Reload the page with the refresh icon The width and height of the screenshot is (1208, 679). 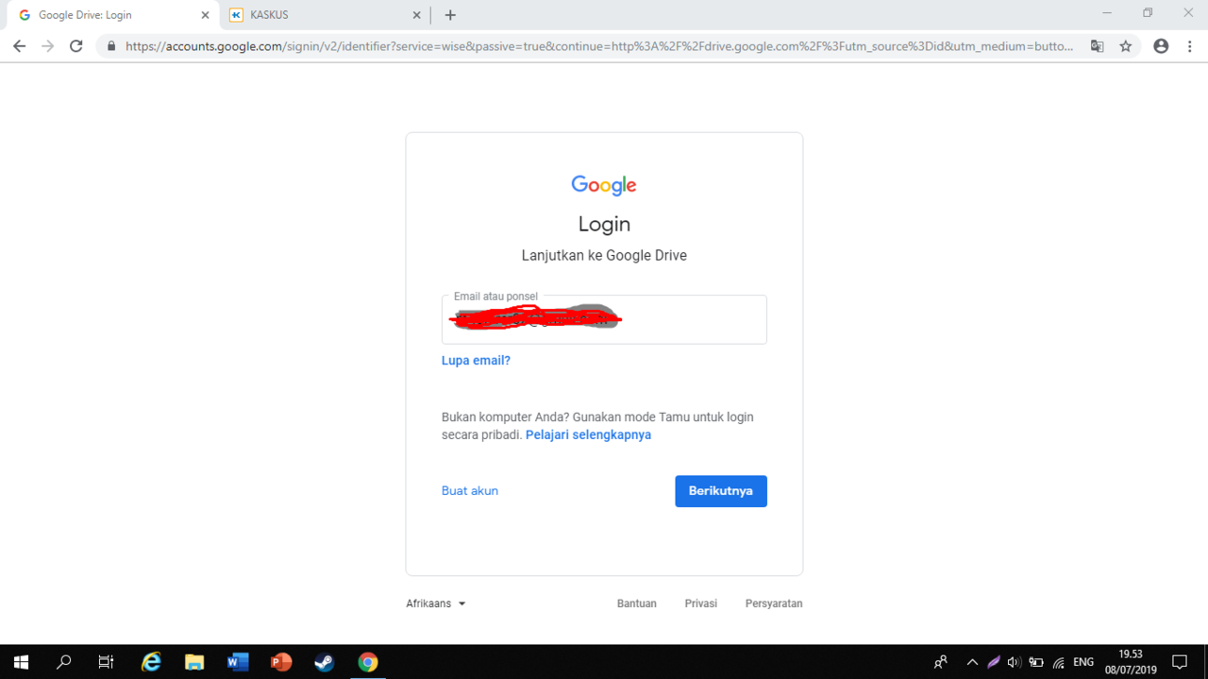click(x=76, y=45)
